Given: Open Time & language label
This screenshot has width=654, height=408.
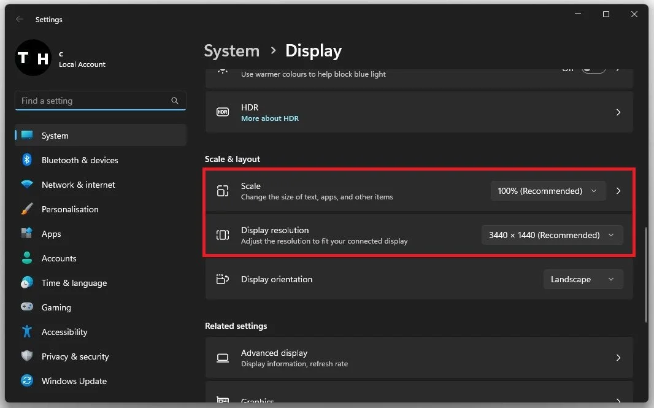Looking at the screenshot, I should click(x=74, y=283).
